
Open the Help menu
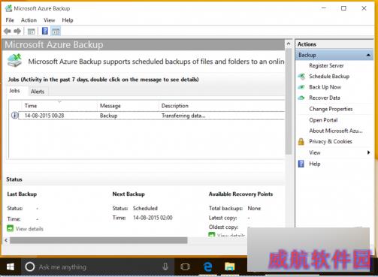(68, 20)
